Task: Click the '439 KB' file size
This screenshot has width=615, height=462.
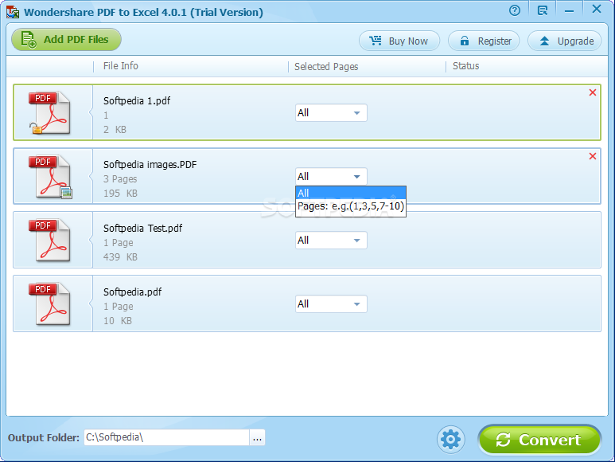Action: pyautogui.click(x=120, y=257)
